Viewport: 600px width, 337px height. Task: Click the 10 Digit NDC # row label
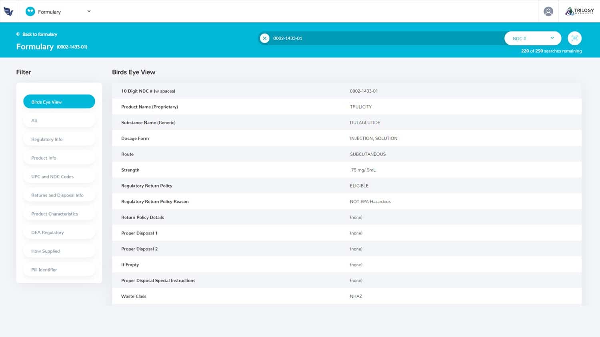(x=148, y=91)
